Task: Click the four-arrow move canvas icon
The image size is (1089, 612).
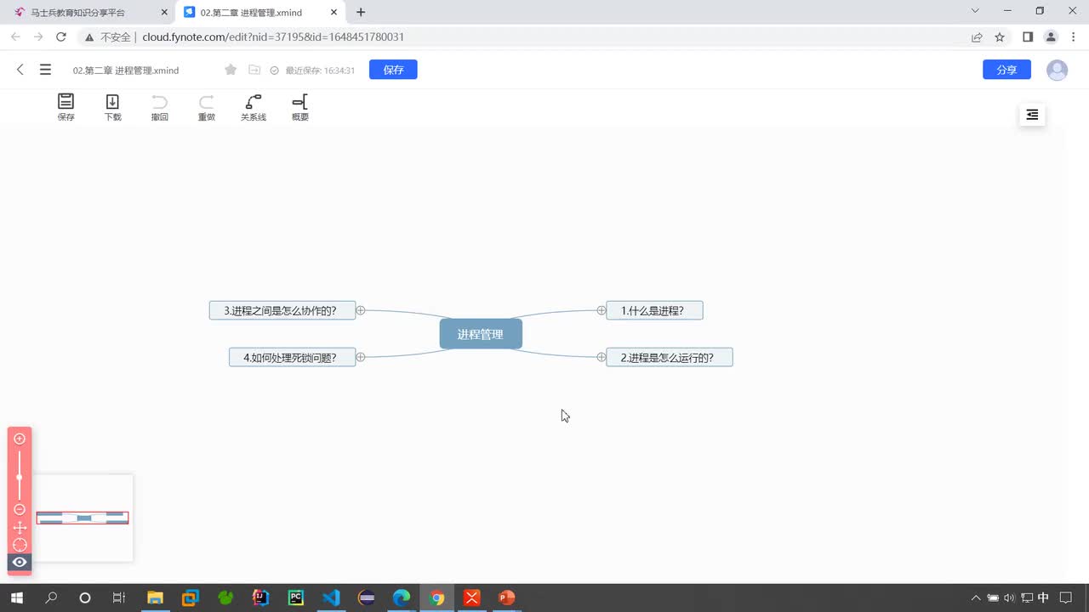Action: point(20,528)
